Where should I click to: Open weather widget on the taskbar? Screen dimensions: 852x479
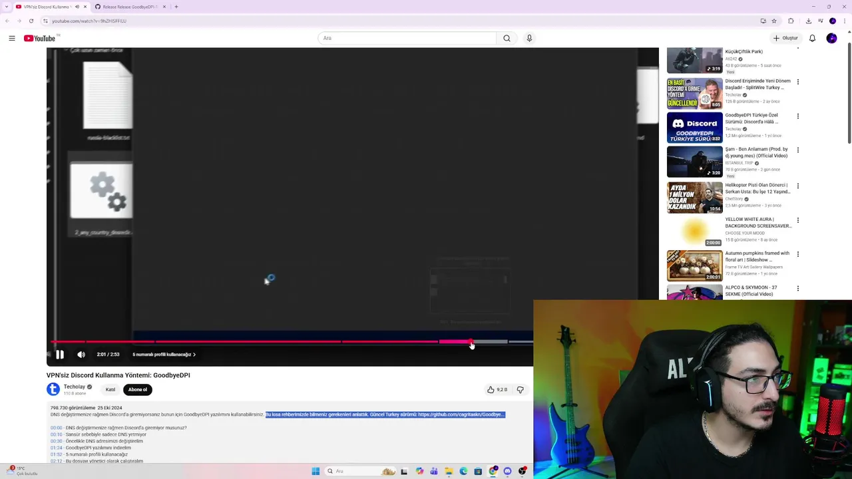coord(21,471)
